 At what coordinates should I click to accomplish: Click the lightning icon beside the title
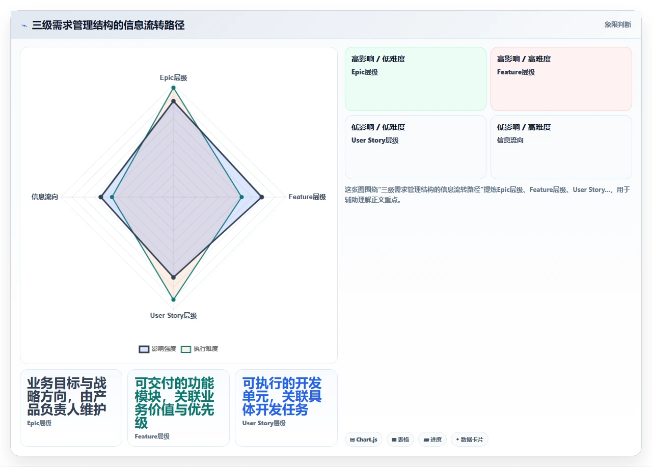24,25
